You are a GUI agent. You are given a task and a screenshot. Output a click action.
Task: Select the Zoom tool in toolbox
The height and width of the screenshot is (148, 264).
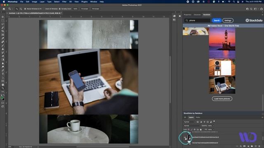[x=3, y=88]
